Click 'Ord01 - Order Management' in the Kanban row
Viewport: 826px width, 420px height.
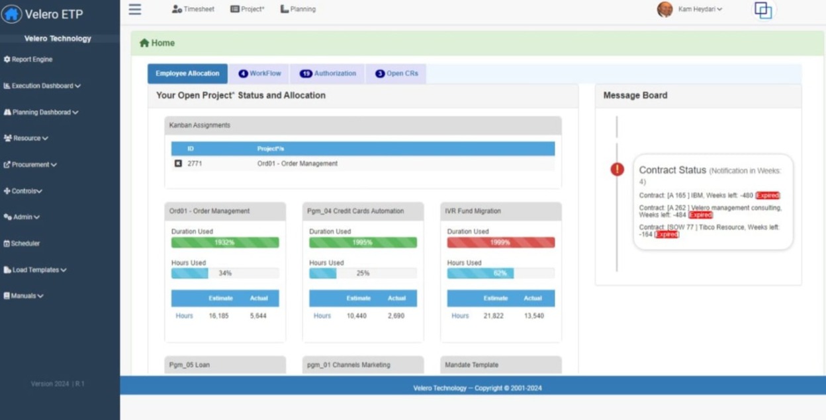(297, 164)
